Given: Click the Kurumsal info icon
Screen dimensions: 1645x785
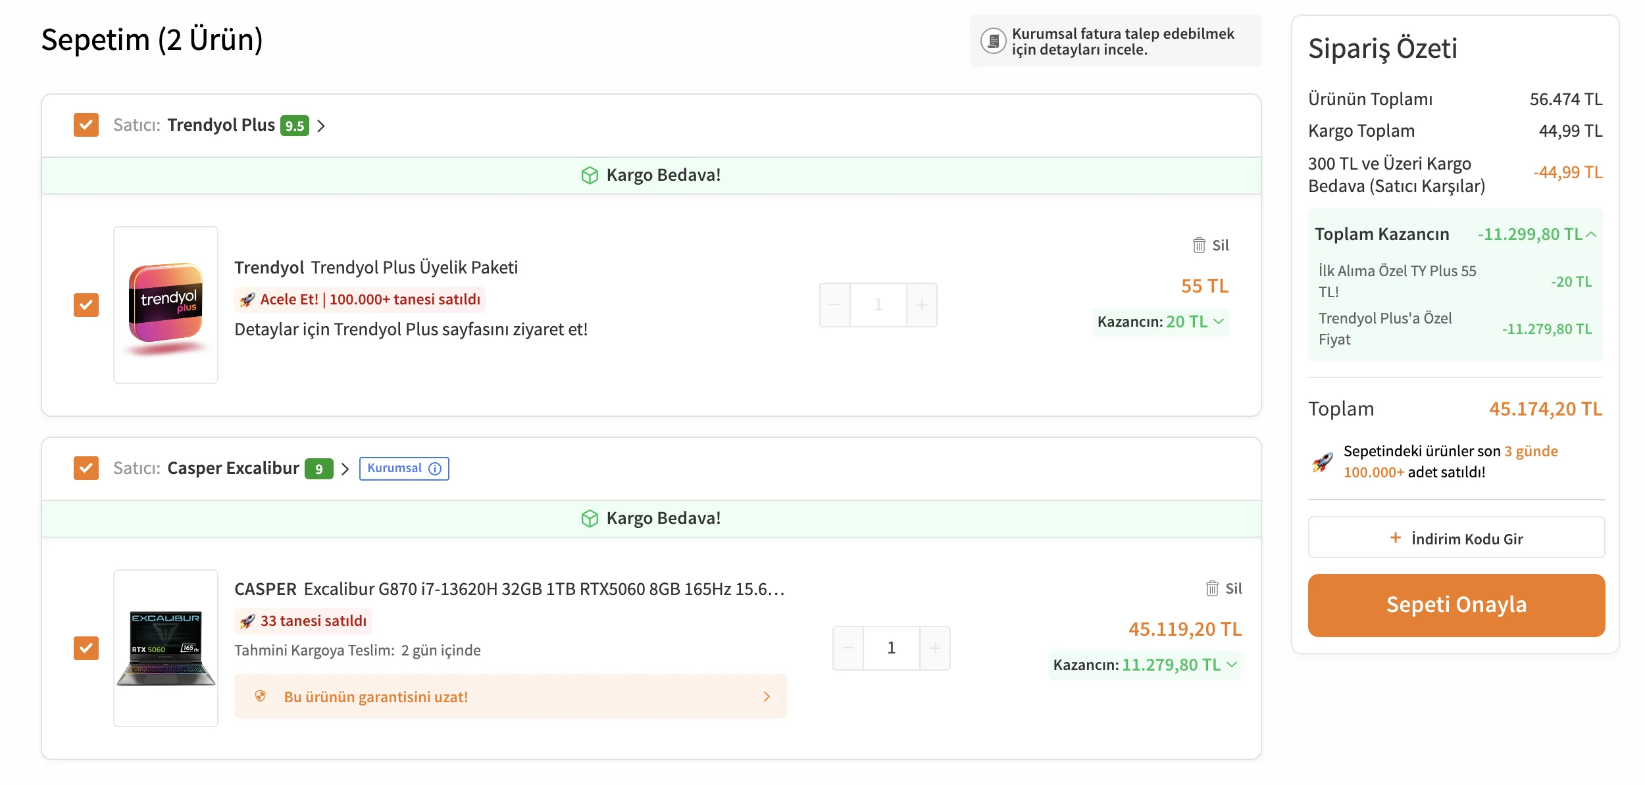Looking at the screenshot, I should (435, 469).
